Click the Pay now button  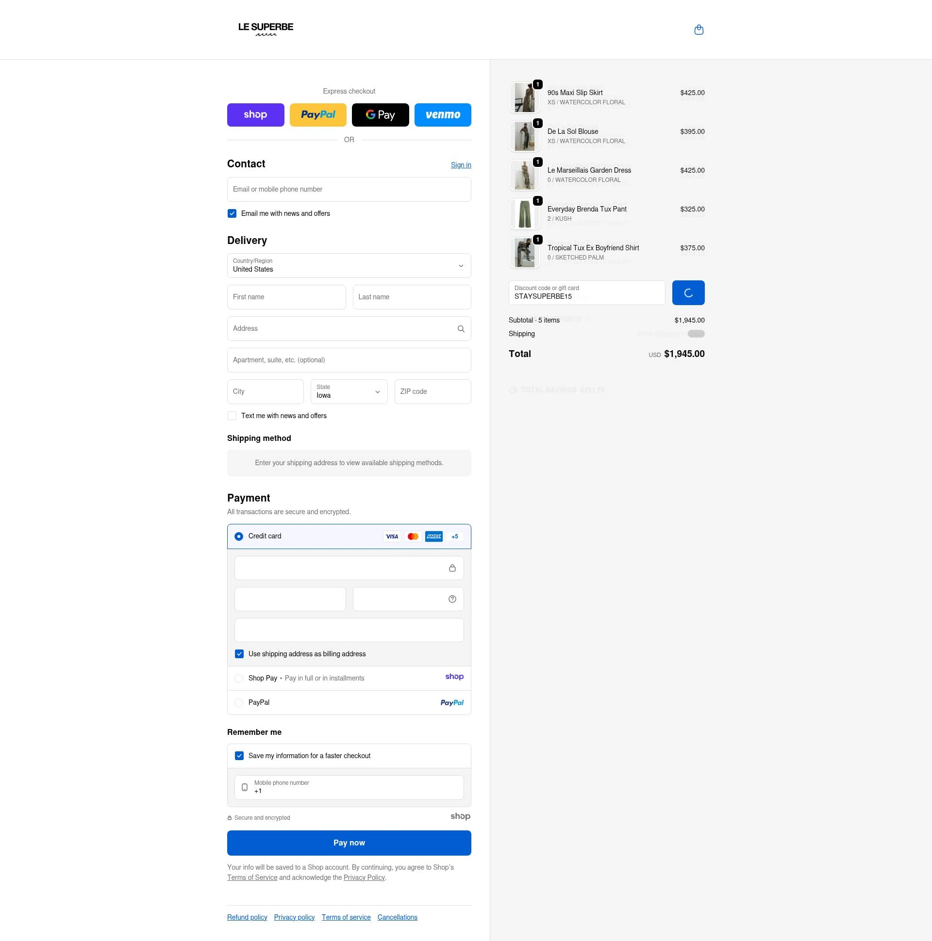coord(349,843)
